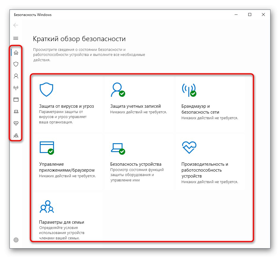Open device security laptop icon in sidebar
Screen dimensions: 280x258
point(16,112)
